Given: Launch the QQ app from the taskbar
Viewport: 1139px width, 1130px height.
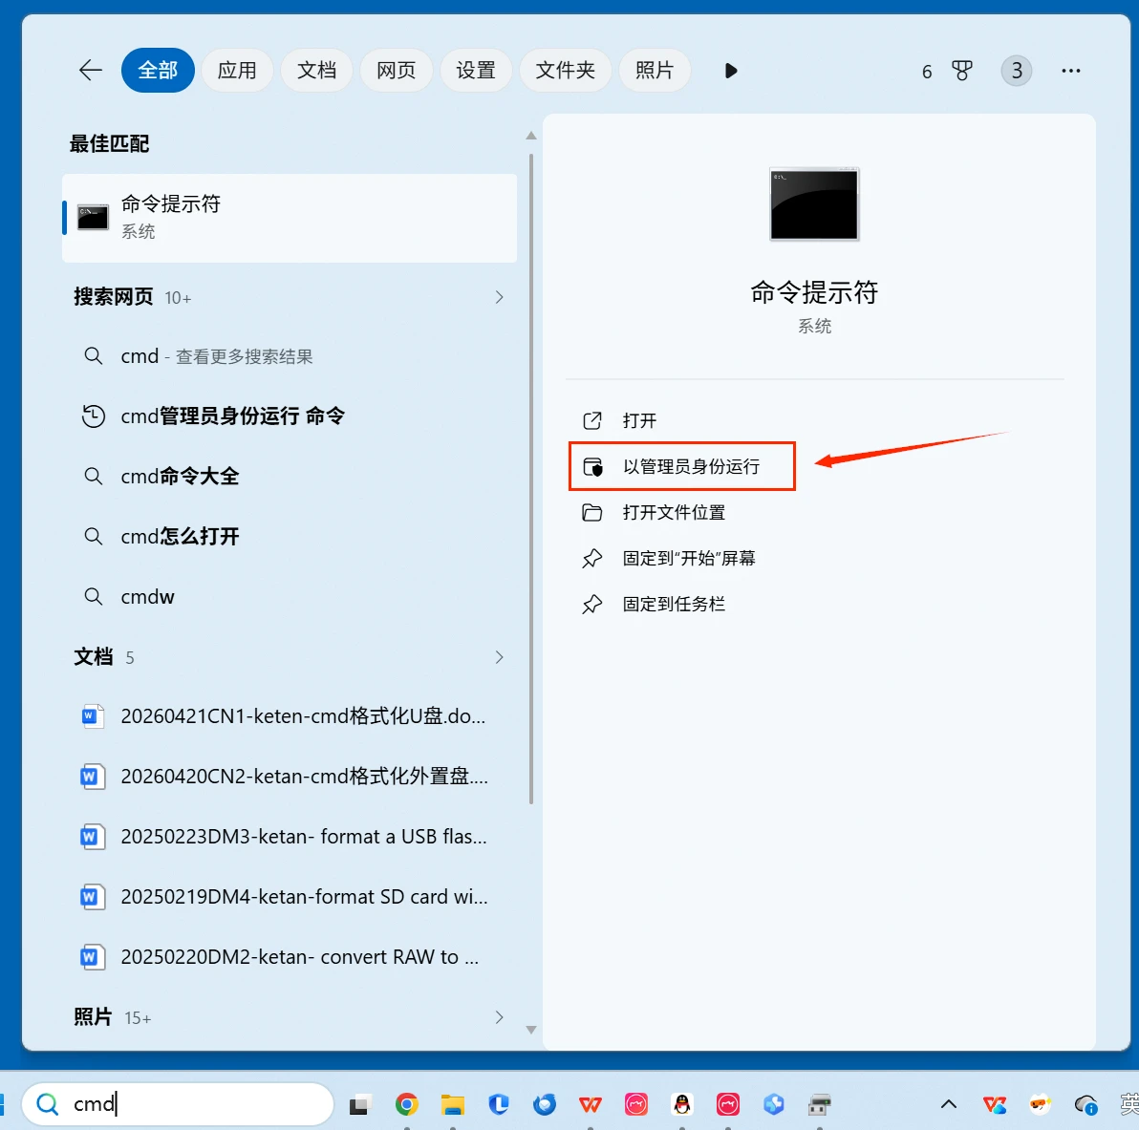Looking at the screenshot, I should coord(682,1104).
